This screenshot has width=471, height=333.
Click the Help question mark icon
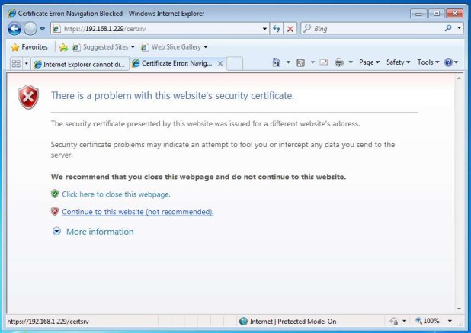coord(448,62)
